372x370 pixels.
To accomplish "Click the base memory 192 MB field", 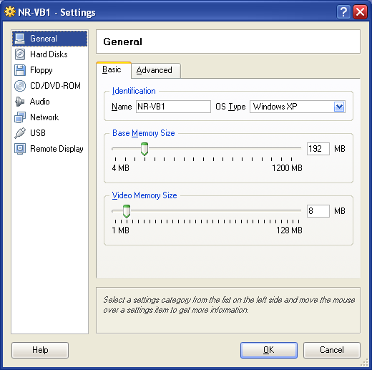I will (318, 149).
